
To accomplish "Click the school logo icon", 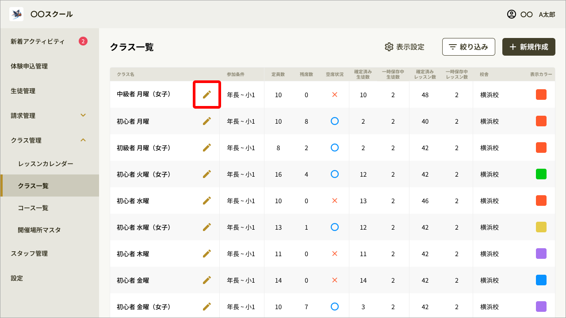I will [x=16, y=14].
